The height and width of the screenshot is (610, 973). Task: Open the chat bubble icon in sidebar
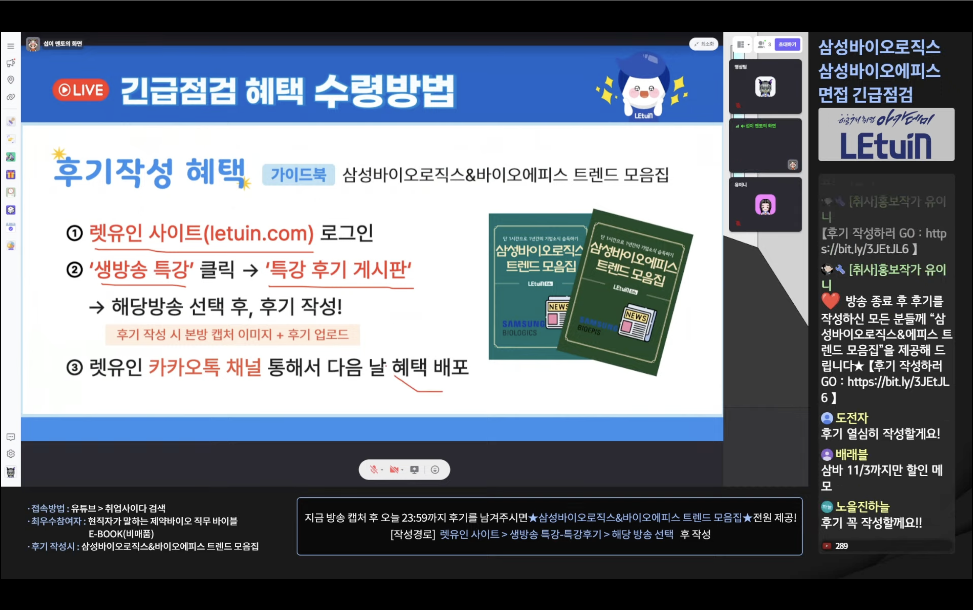tap(11, 437)
